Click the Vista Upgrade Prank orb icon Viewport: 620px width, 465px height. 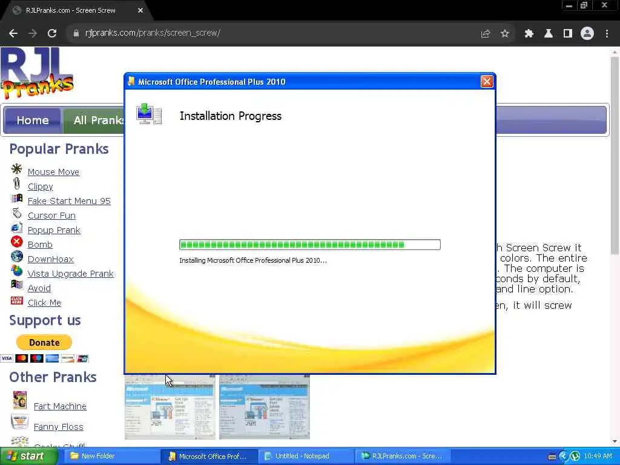16,271
